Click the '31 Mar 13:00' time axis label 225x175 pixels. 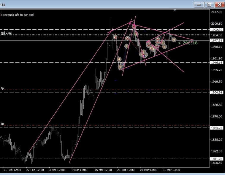click(171, 170)
